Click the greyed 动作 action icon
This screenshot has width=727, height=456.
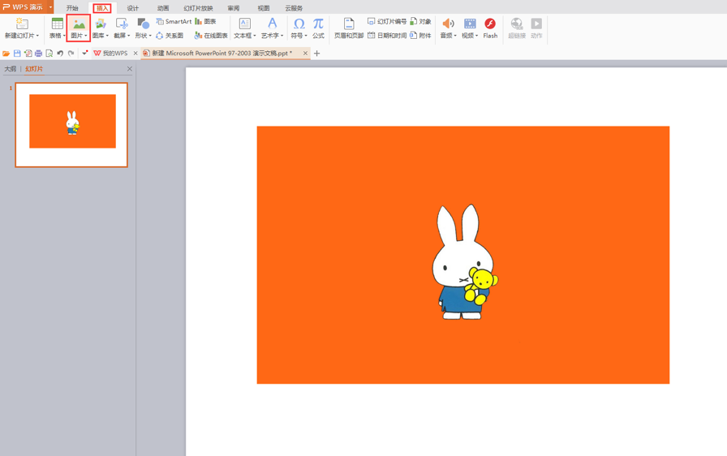click(x=536, y=24)
